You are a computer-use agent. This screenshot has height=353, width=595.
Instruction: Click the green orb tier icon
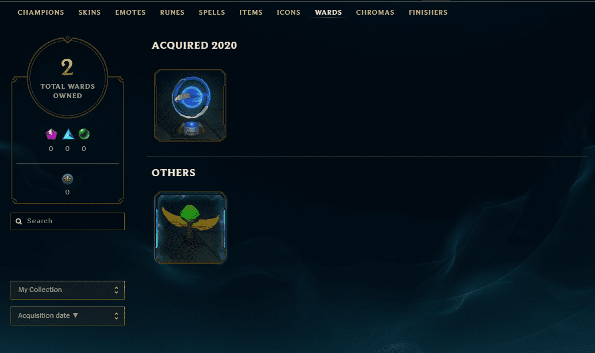coord(84,134)
